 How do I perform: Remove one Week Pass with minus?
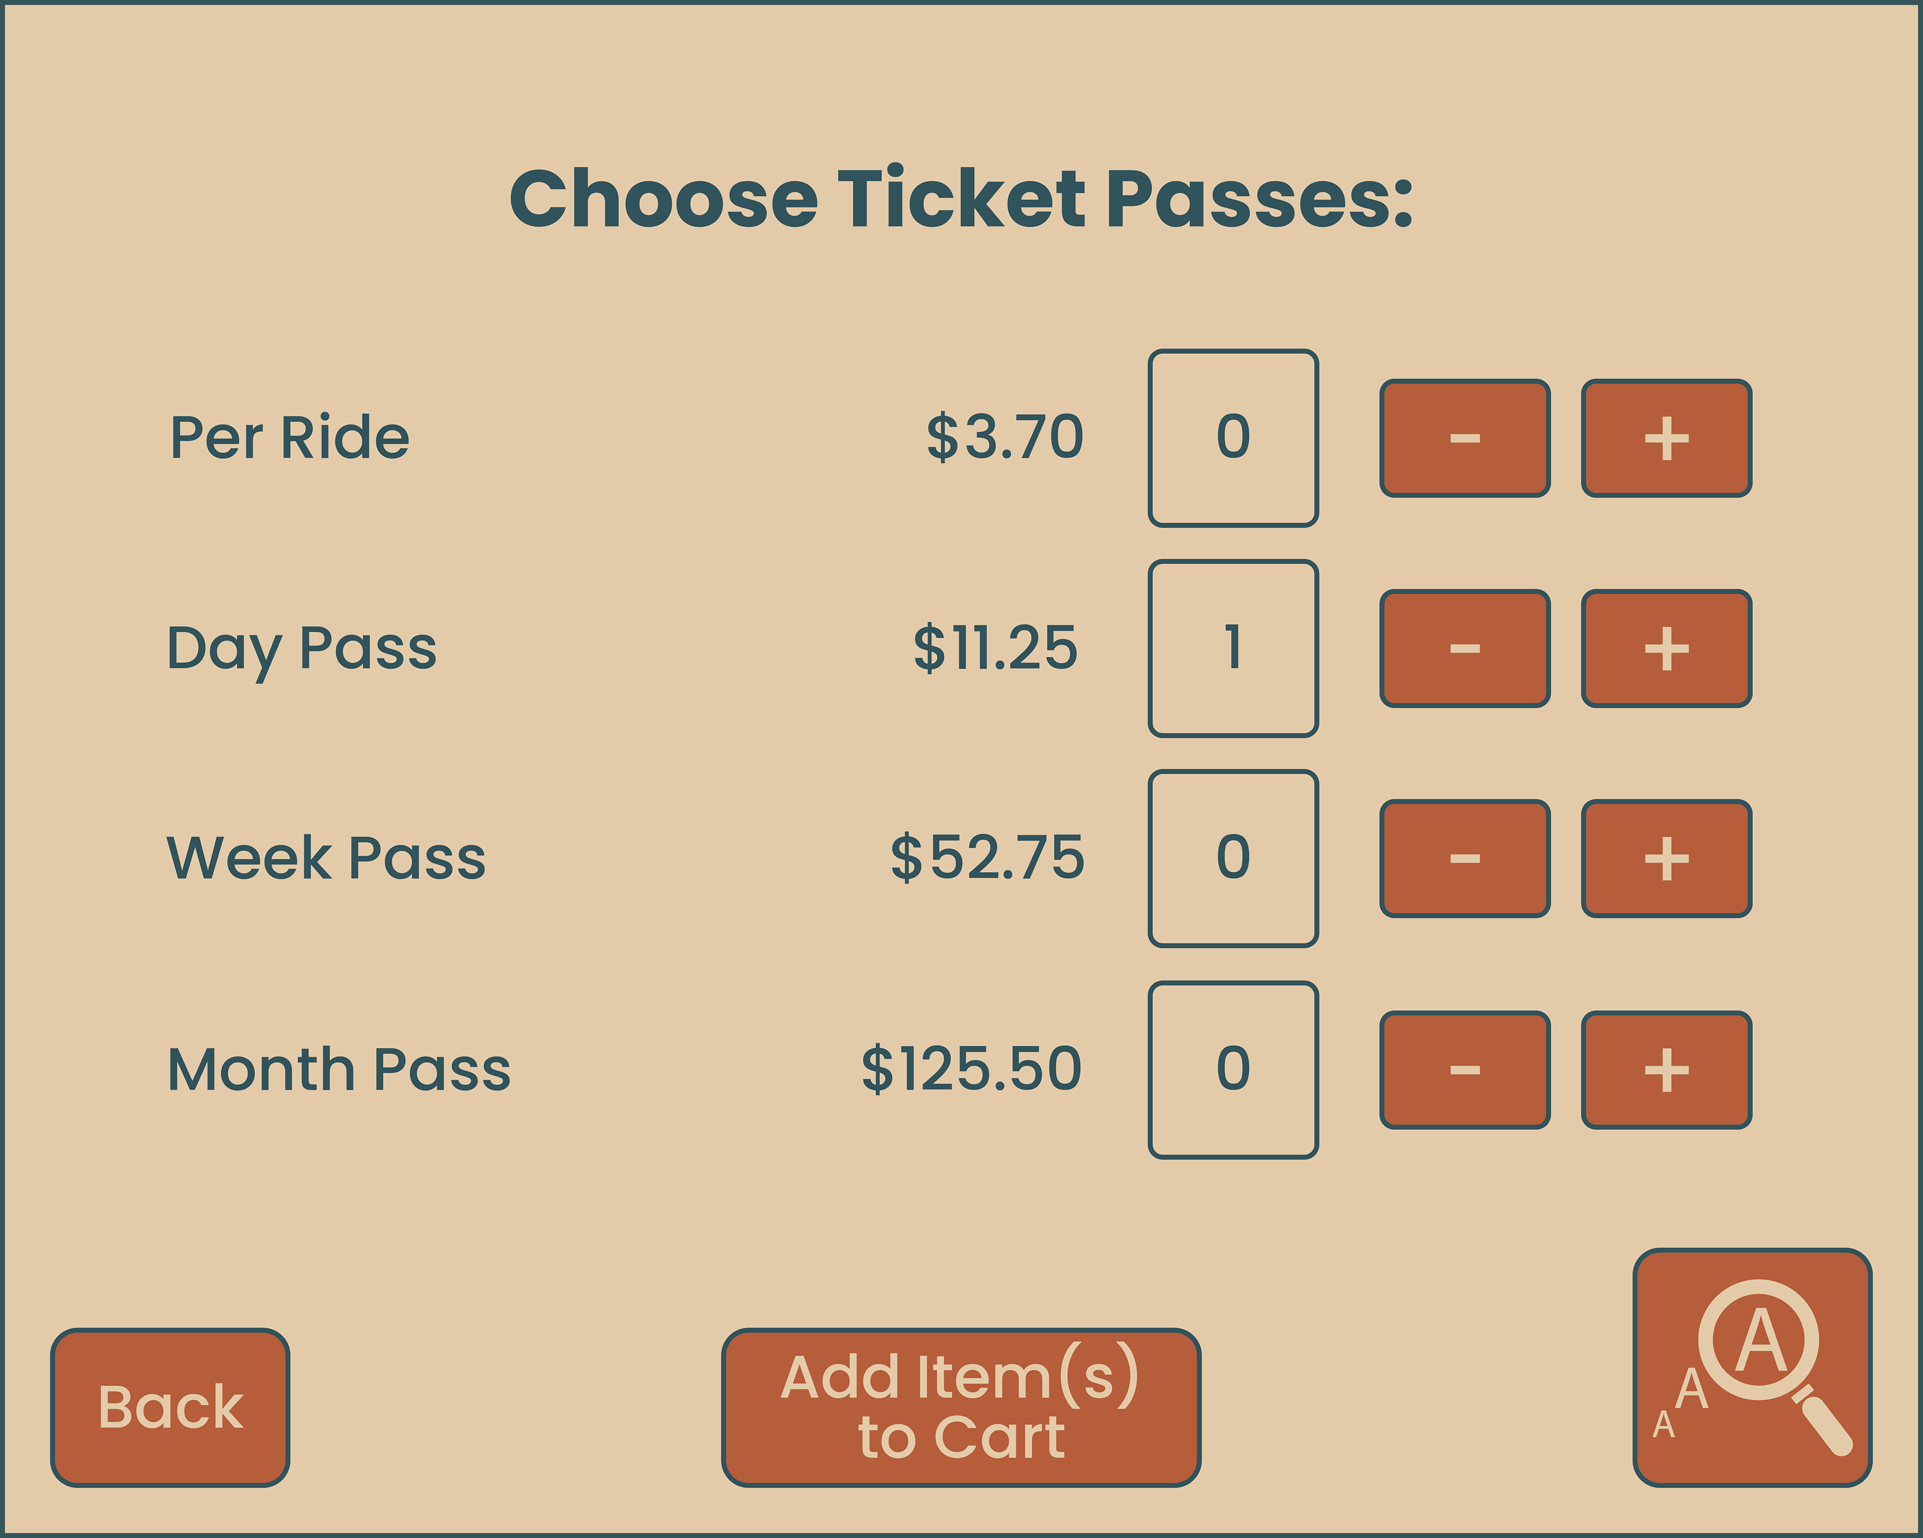pos(1465,859)
